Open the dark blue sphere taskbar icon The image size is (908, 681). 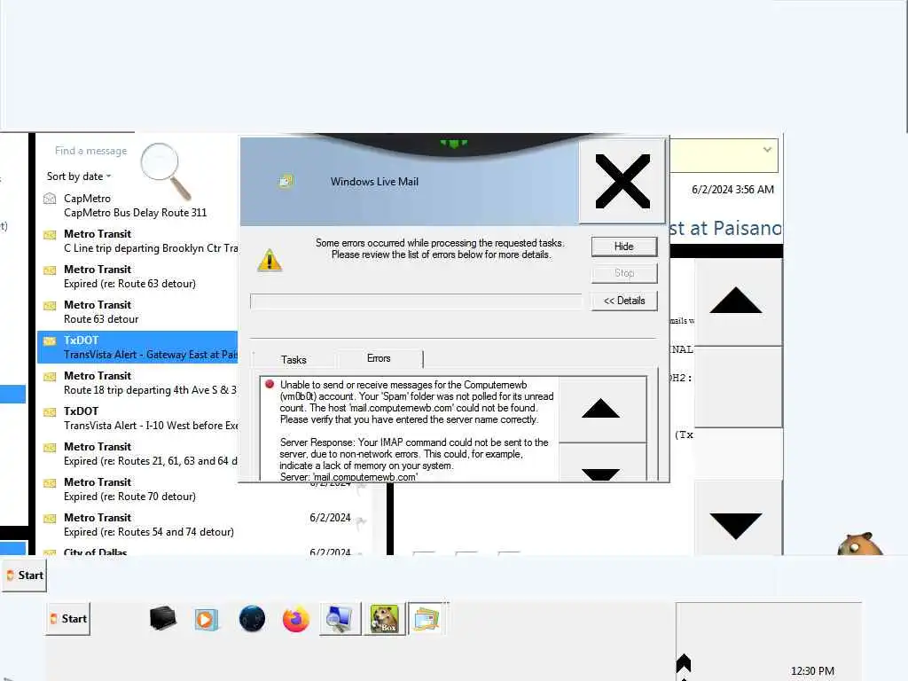point(252,618)
